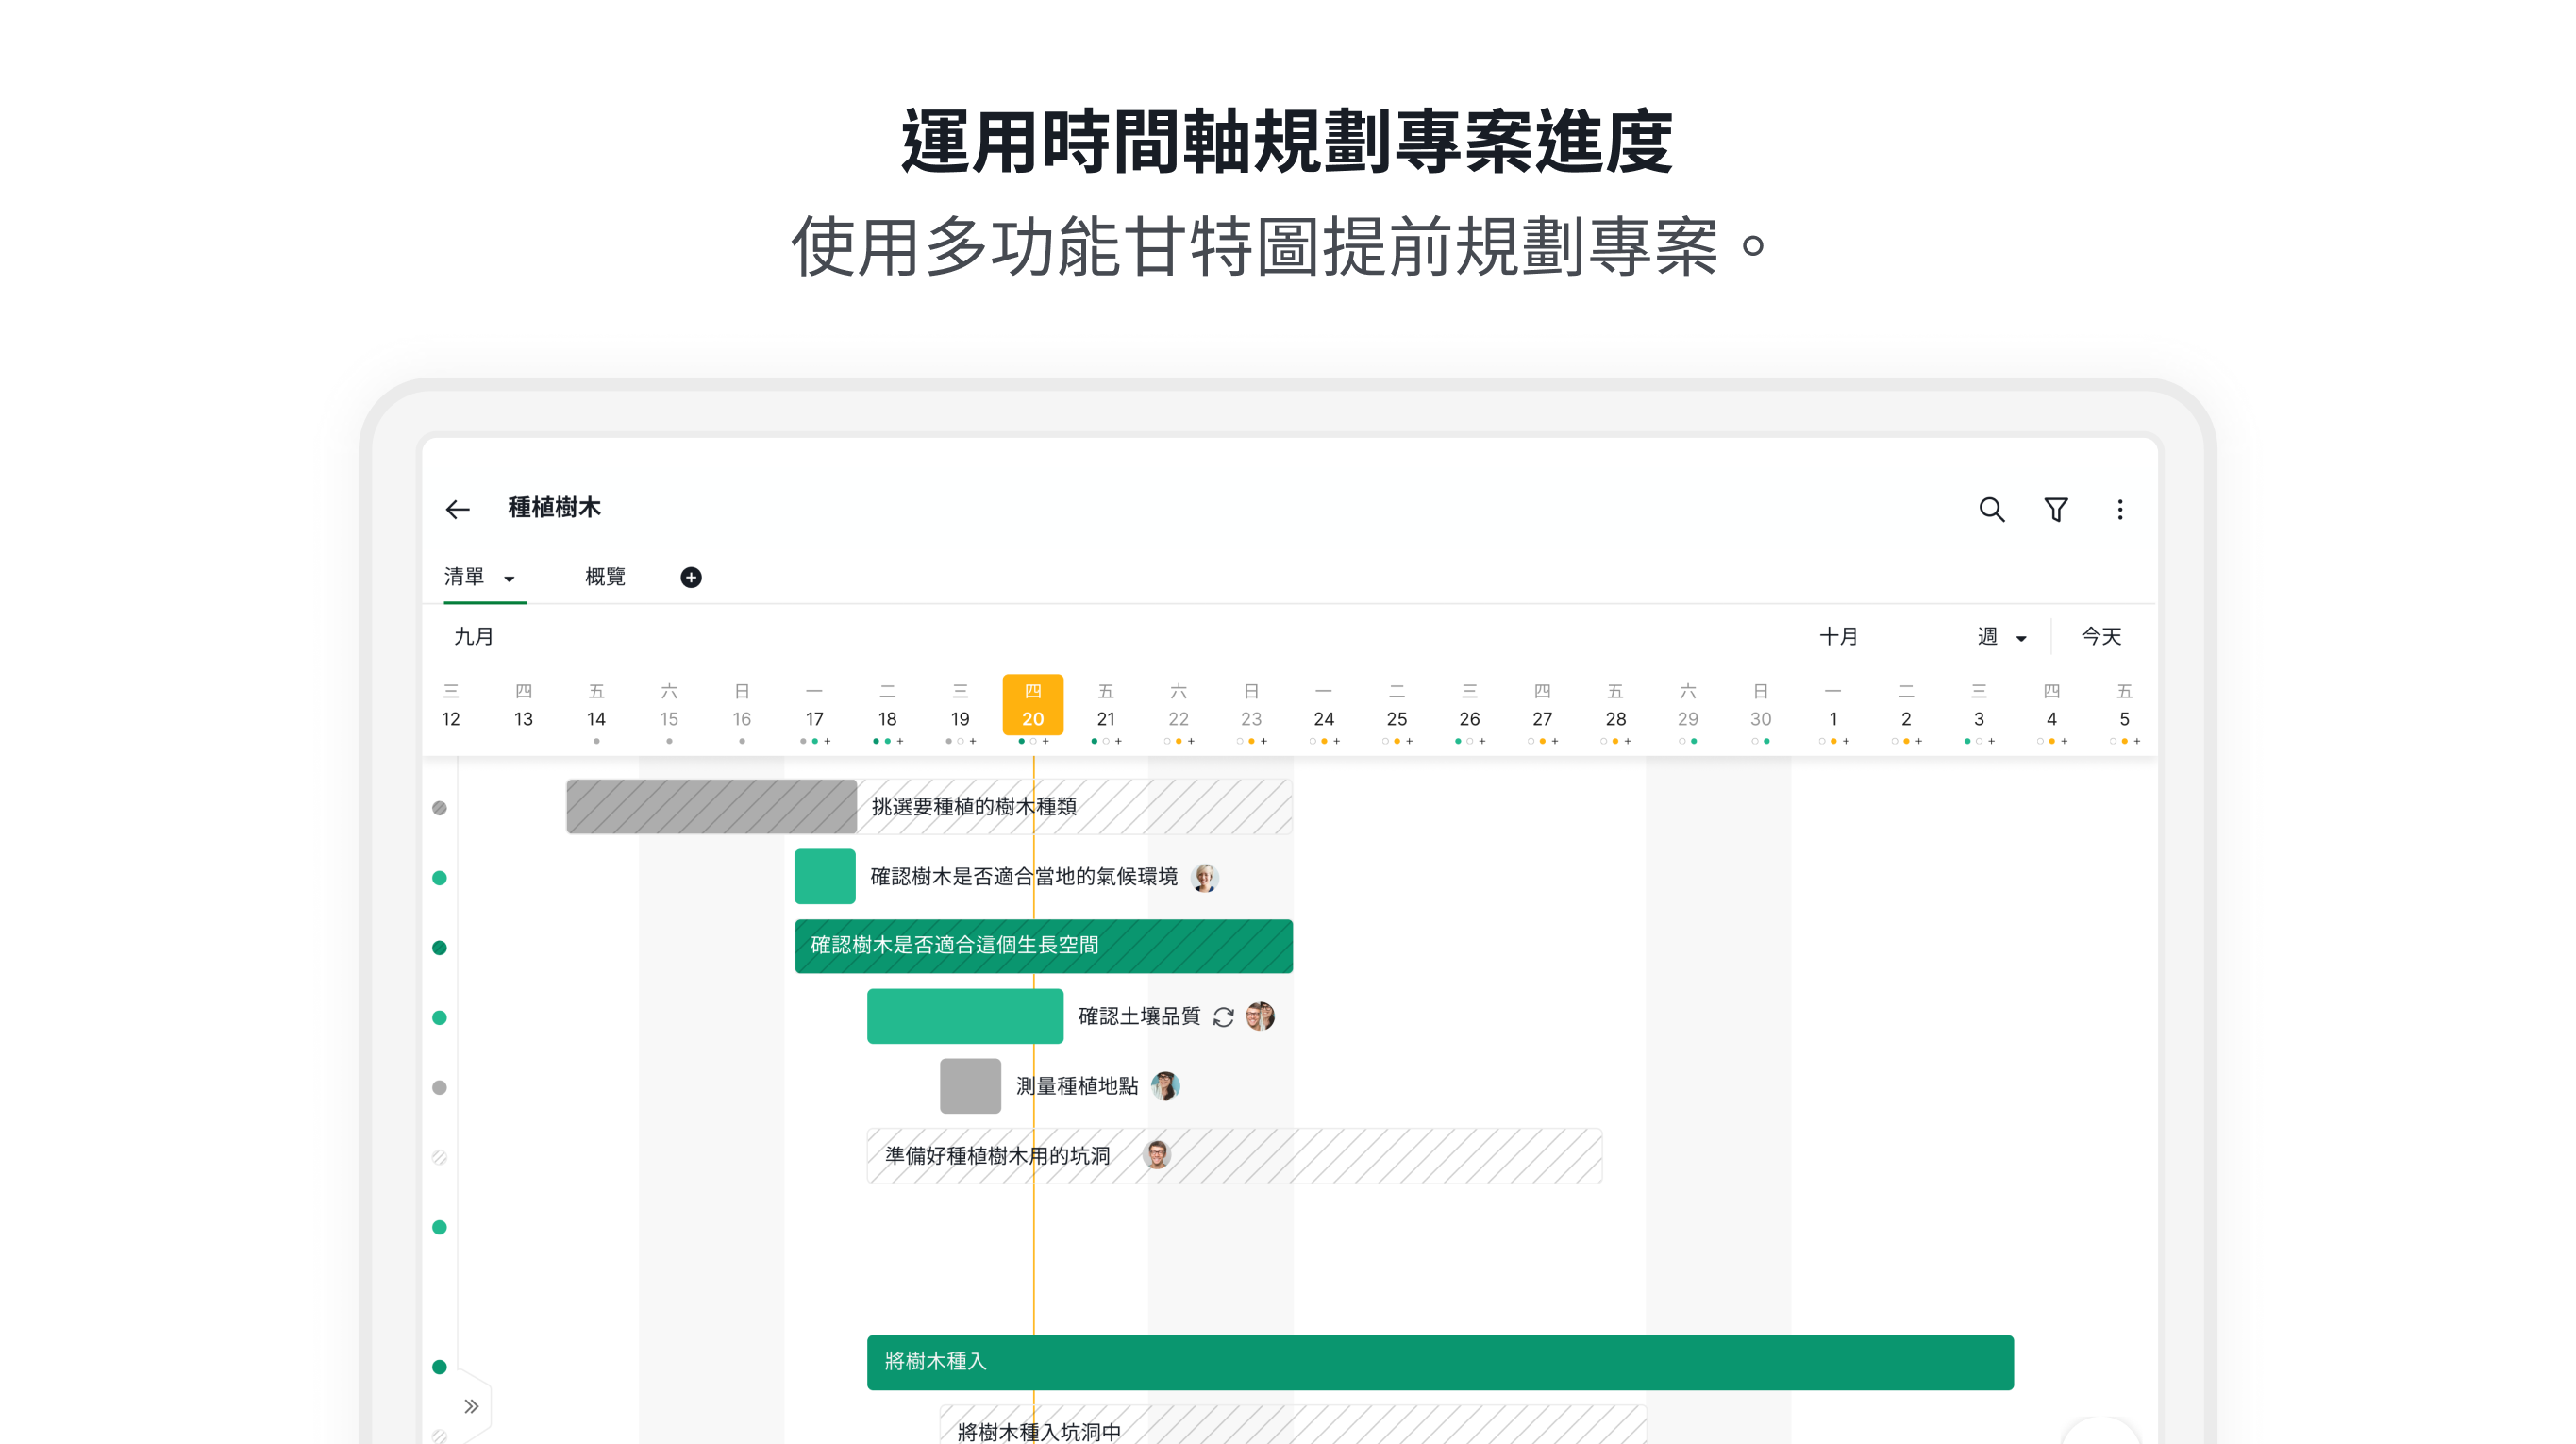Viewport: 2576px width, 1444px height.
Task: Switch to the 概覽 tab
Action: (x=605, y=577)
